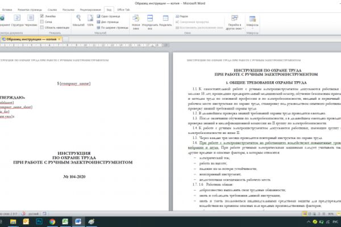This screenshot has width=341, height=227.
Task: Show hidden system tray icons chevron
Action: click(309, 222)
